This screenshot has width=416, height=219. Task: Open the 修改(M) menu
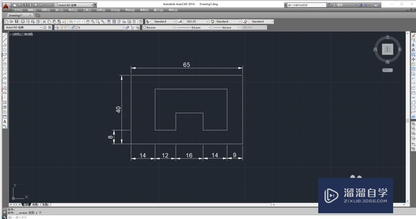pyautogui.click(x=130, y=10)
